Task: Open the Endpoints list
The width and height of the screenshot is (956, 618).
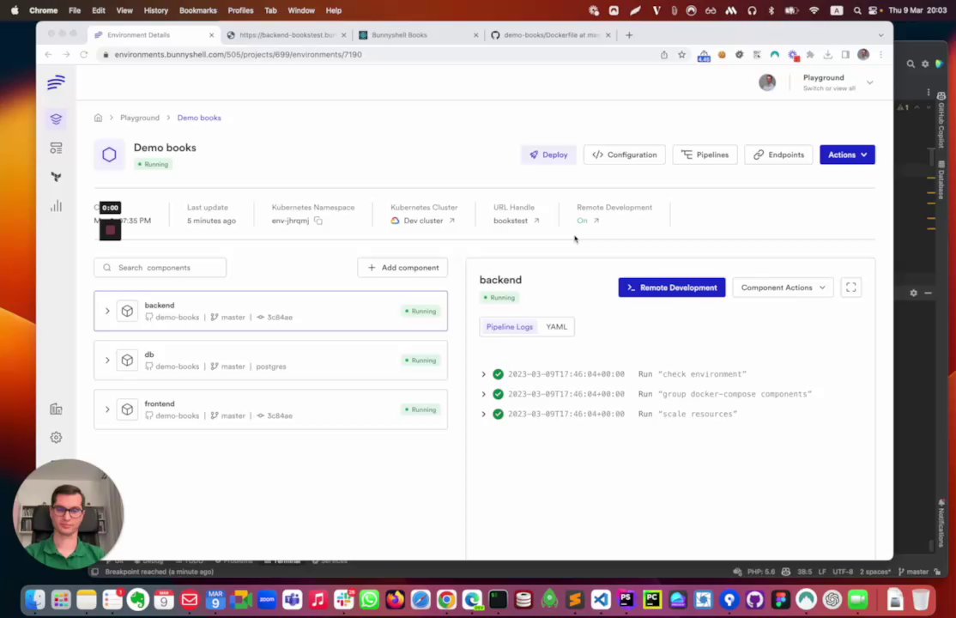Action: pos(778,155)
